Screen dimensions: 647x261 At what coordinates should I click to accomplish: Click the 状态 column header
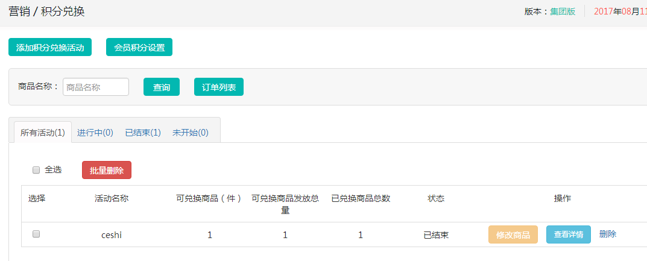coord(436,198)
